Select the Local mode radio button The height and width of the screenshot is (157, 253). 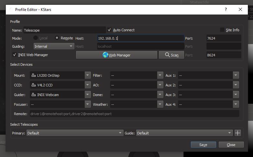pos(35,38)
